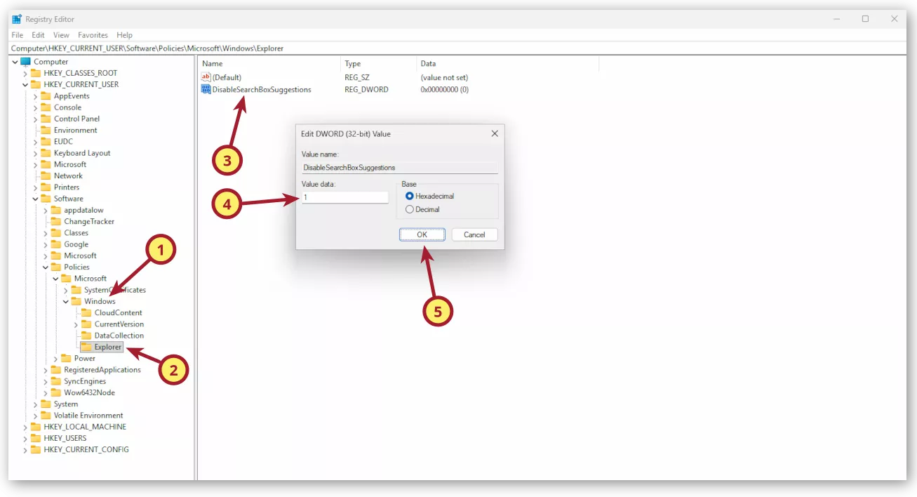Select the HKEY_LOCAL_MACHINE folder icon
Screen dimensions: 917x497
pyautogui.click(x=36, y=427)
